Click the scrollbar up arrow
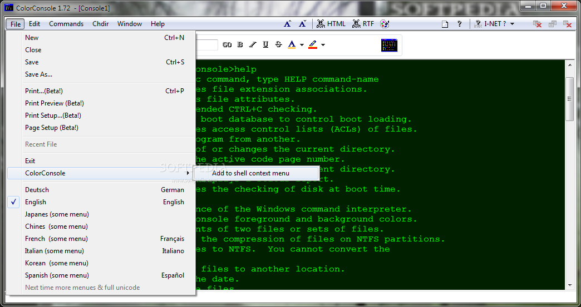This screenshot has width=581, height=307. [569, 64]
